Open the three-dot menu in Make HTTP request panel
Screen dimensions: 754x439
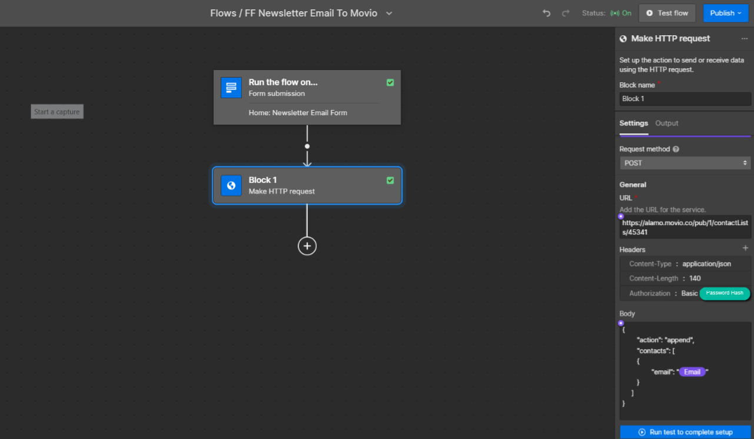pyautogui.click(x=744, y=39)
